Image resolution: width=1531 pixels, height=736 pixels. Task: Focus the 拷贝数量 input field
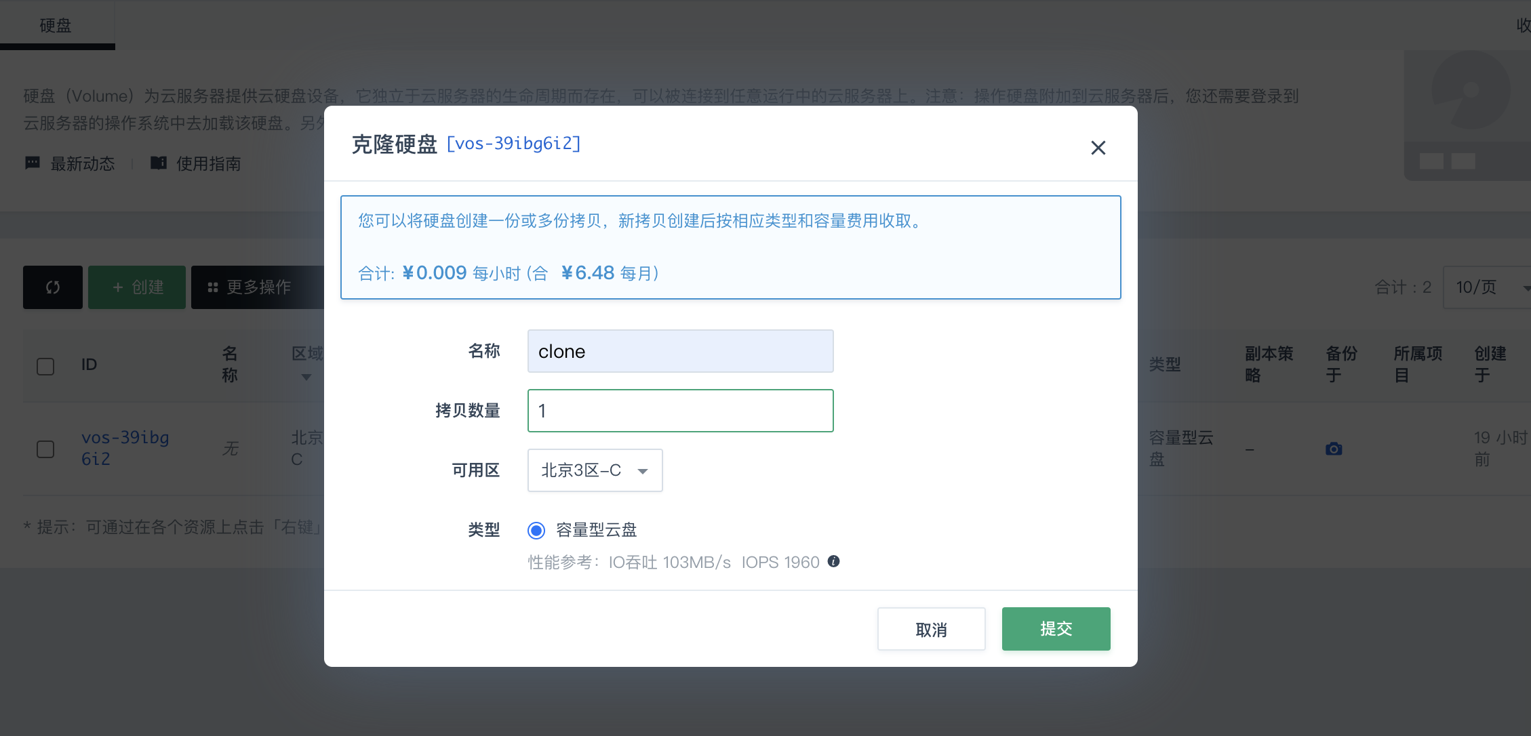pos(680,411)
